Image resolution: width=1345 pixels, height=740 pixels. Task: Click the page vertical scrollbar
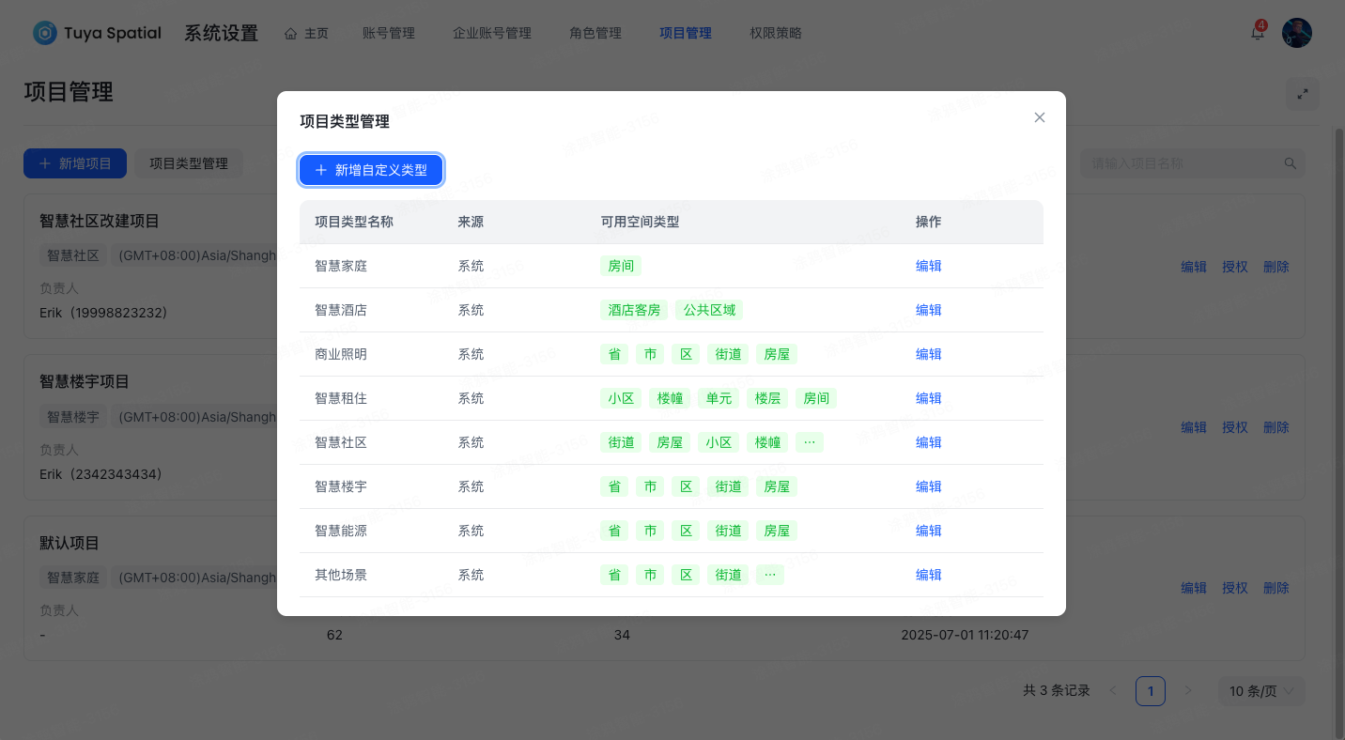[x=1339, y=432]
